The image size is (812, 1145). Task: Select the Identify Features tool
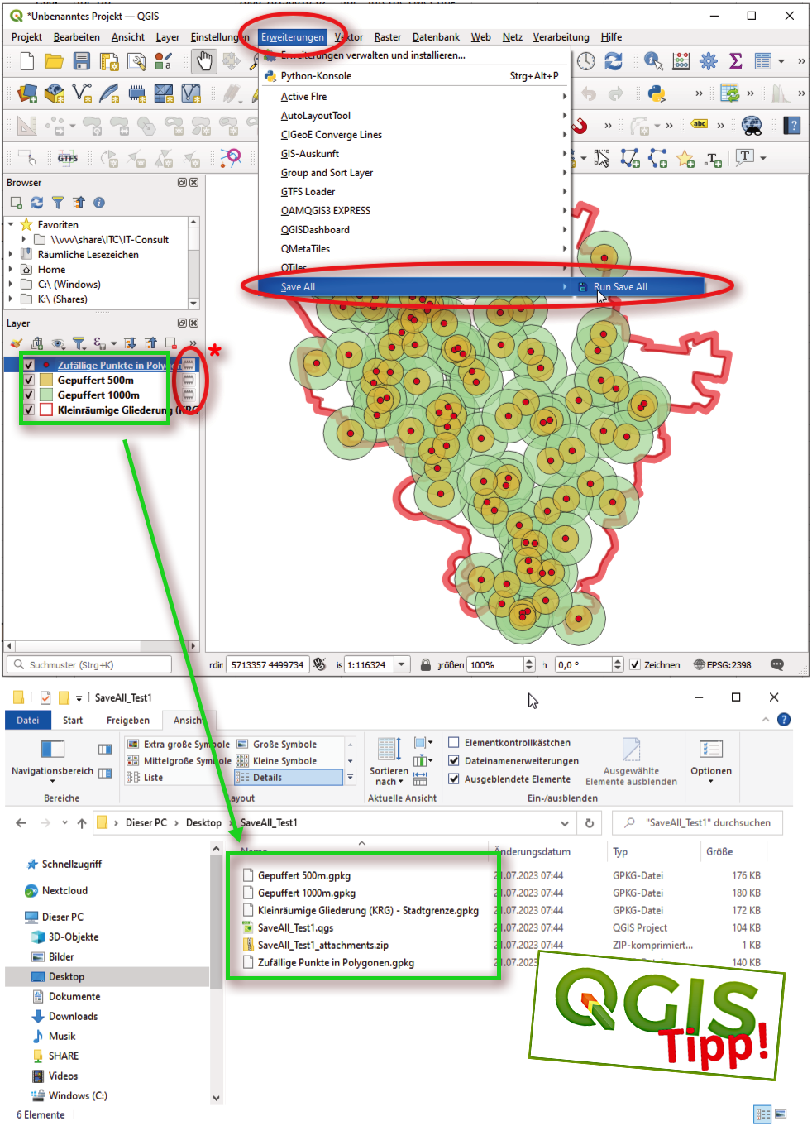pos(653,61)
